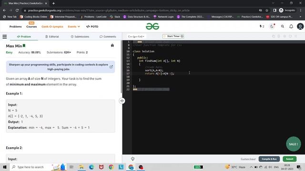This screenshot has height=171, width=305.
Task: Click the report bug icon
Action: (112, 46)
